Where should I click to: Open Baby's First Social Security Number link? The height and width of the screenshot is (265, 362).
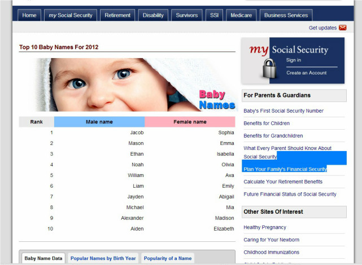284,111
